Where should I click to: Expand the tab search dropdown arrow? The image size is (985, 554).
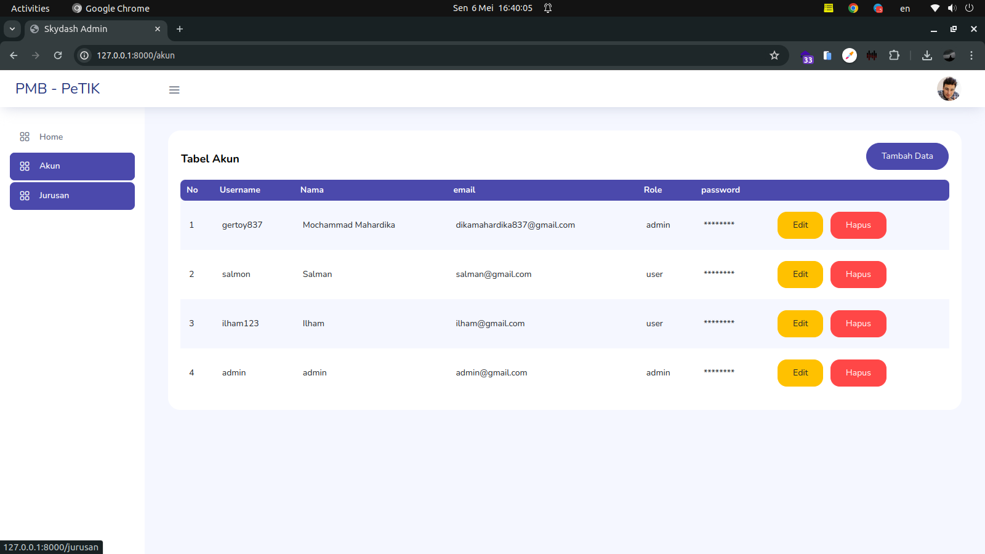(12, 29)
